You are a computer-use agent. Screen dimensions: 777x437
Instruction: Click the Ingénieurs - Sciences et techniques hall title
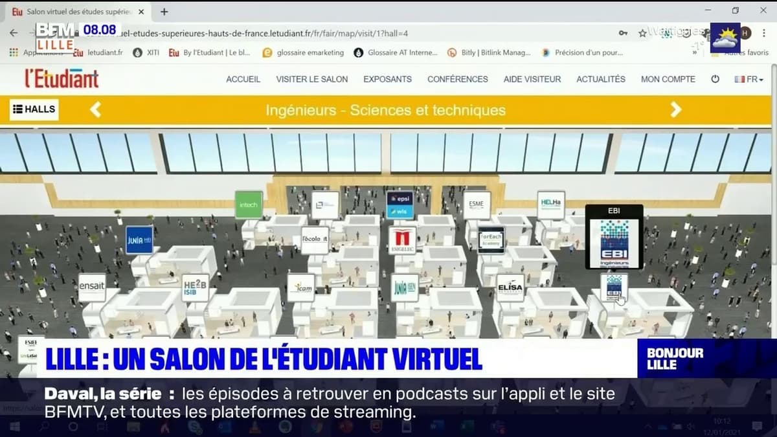tap(386, 110)
